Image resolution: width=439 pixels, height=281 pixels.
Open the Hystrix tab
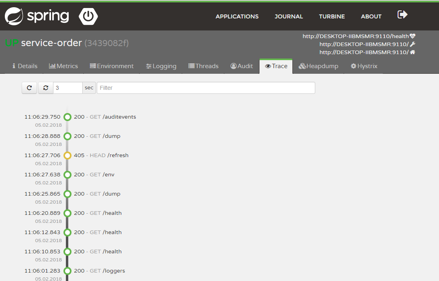point(364,66)
